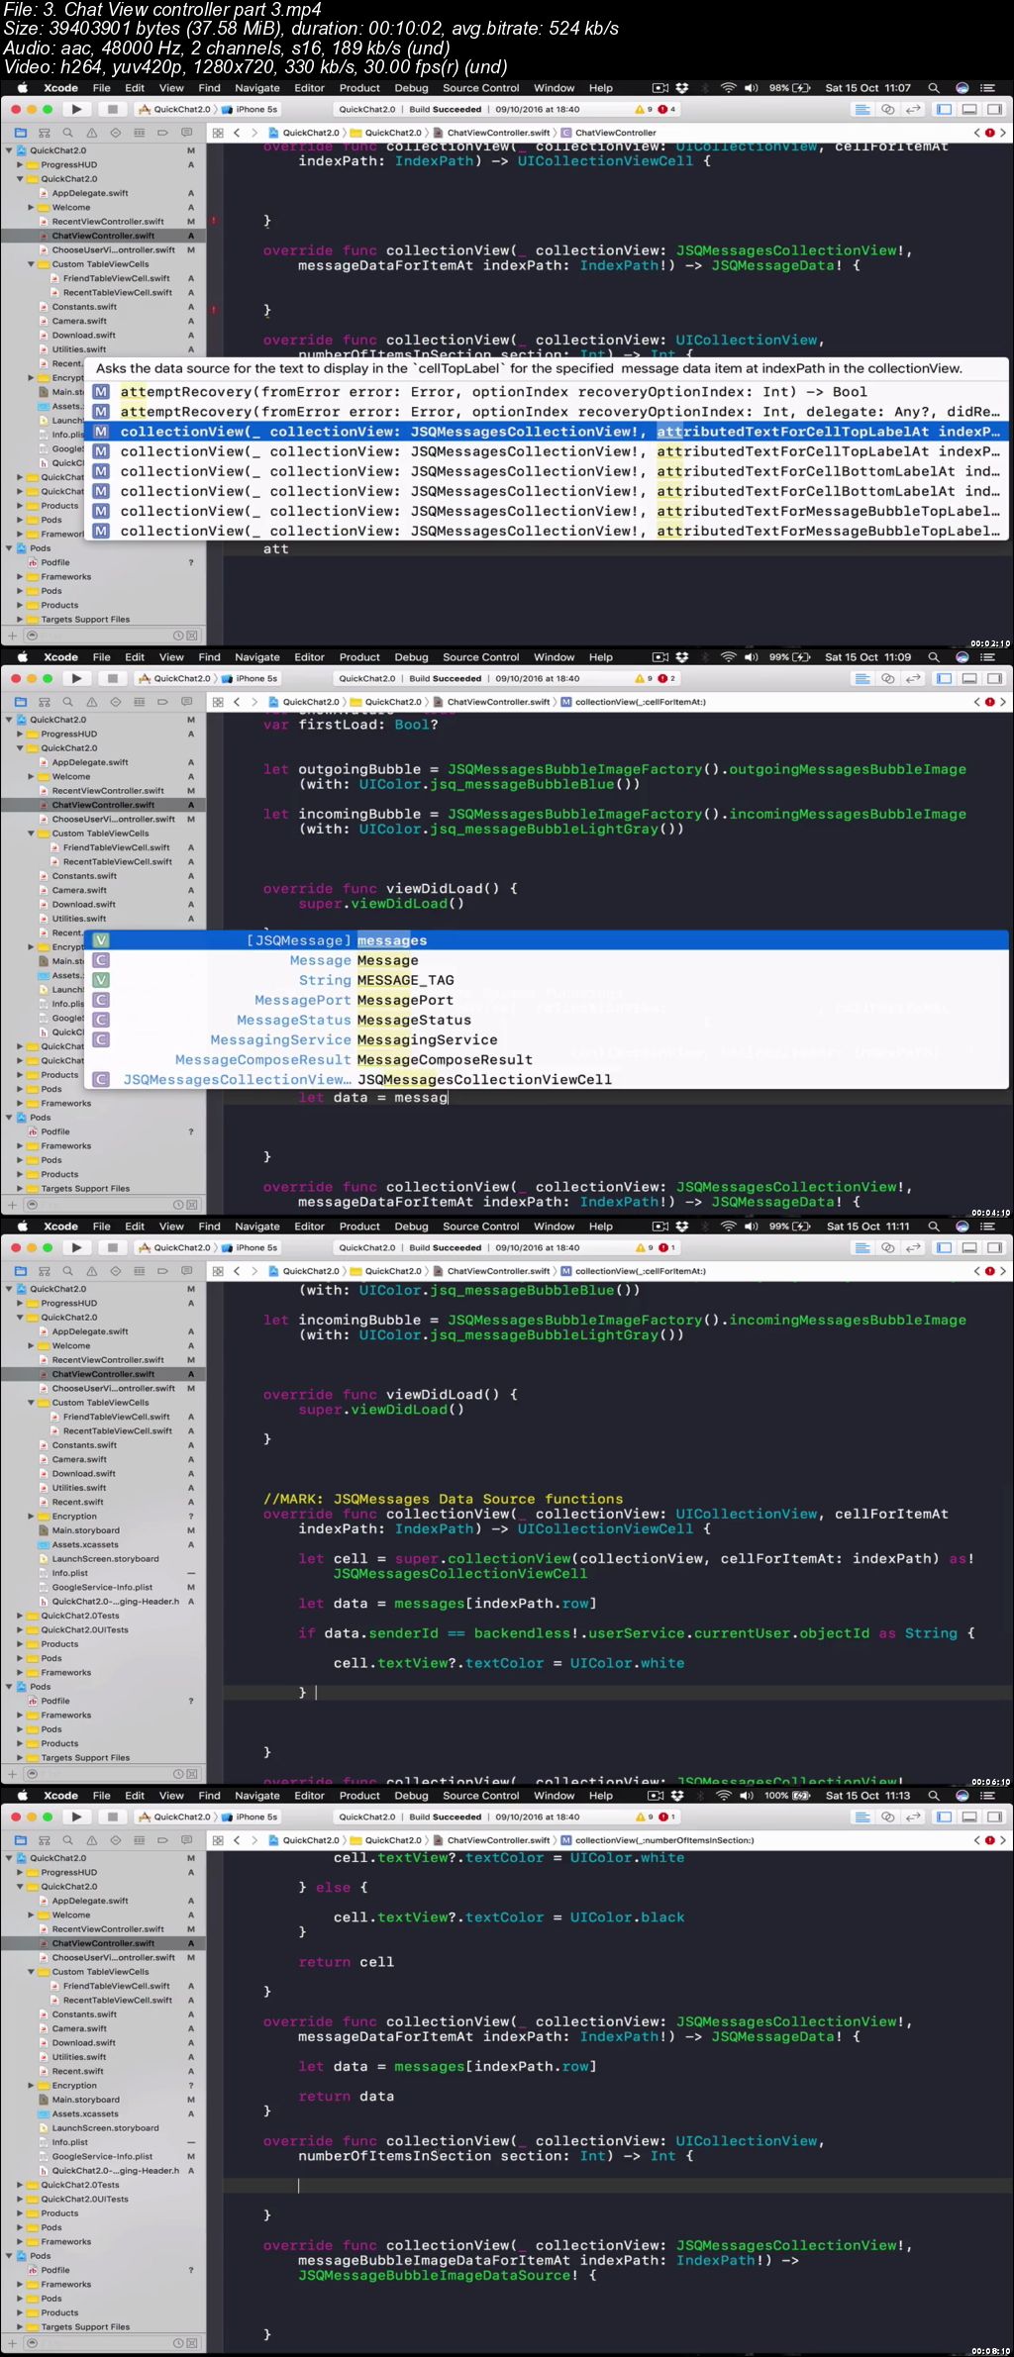The width and height of the screenshot is (1014, 2357).
Task: Click the Run button in the 11:07 Xcode frame
Action: tap(76, 109)
